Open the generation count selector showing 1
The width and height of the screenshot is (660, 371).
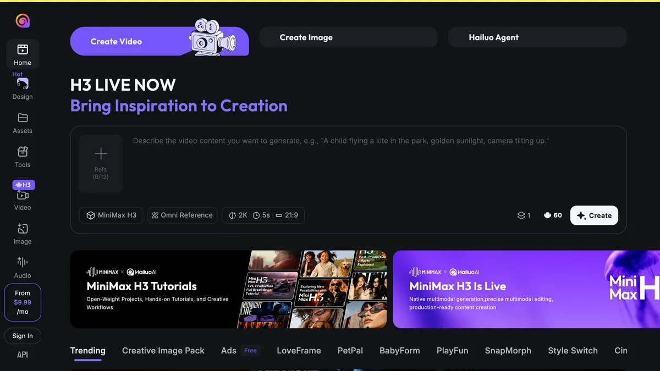tap(524, 215)
